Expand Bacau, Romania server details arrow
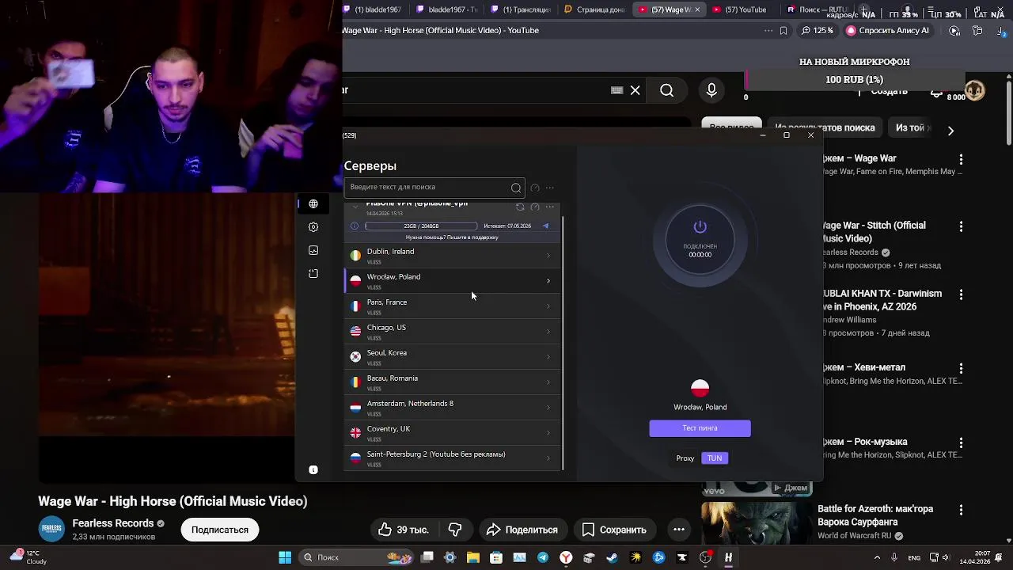 pyautogui.click(x=548, y=382)
